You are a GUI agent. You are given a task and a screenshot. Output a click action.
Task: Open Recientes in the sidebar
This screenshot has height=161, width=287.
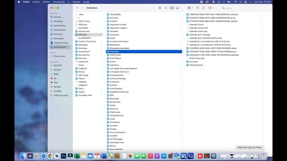point(58,21)
